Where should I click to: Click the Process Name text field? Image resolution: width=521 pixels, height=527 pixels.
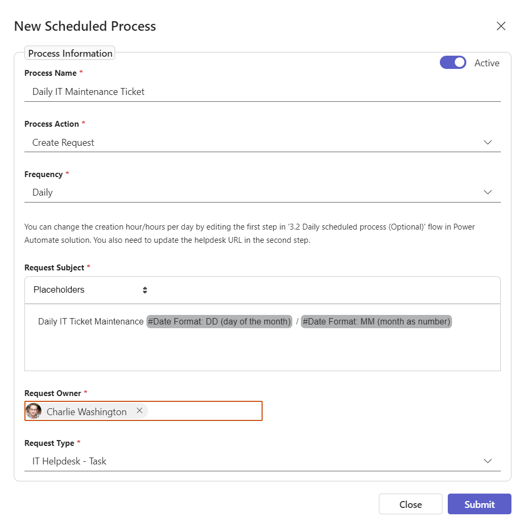(x=262, y=92)
